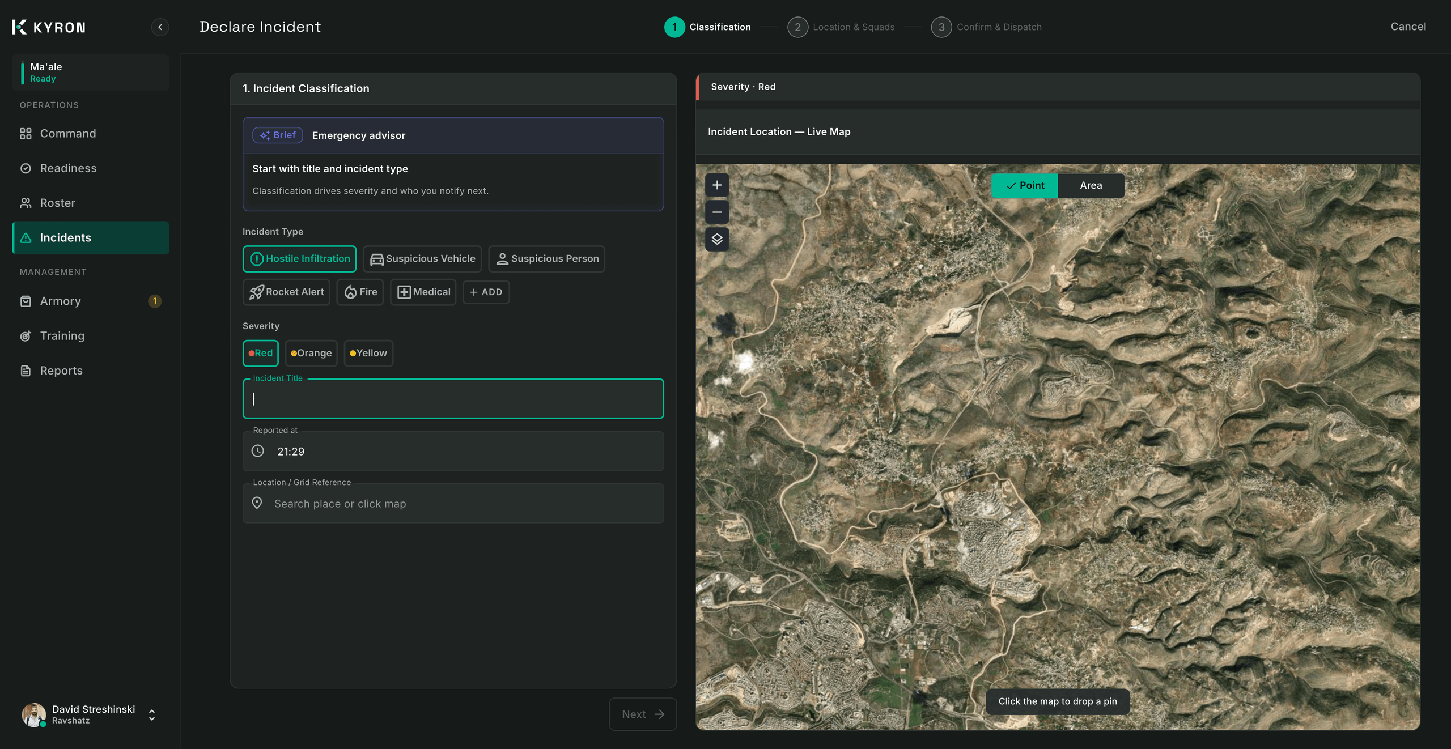Click David Streshinski's avatar
Image resolution: width=1451 pixels, height=749 pixels.
pos(34,714)
